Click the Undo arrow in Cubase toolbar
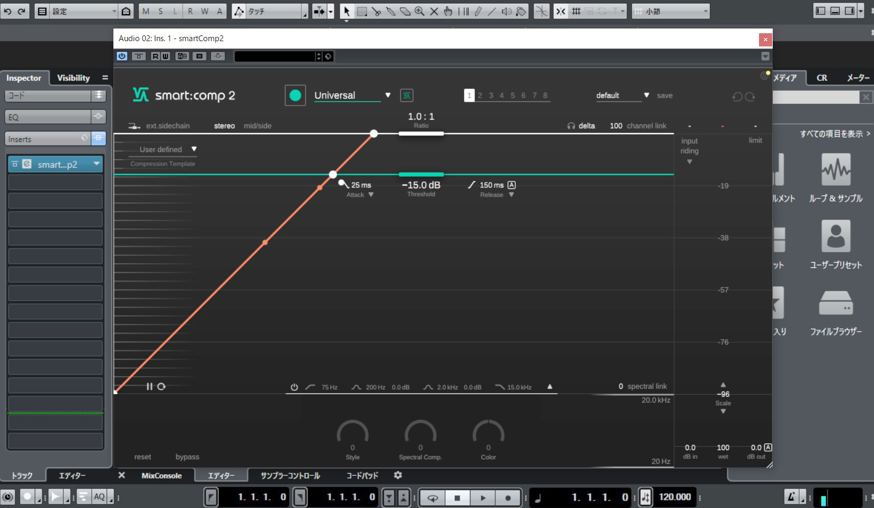 (x=7, y=11)
